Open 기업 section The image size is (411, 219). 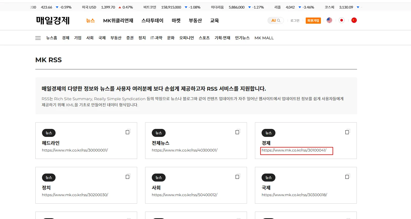pos(78,38)
